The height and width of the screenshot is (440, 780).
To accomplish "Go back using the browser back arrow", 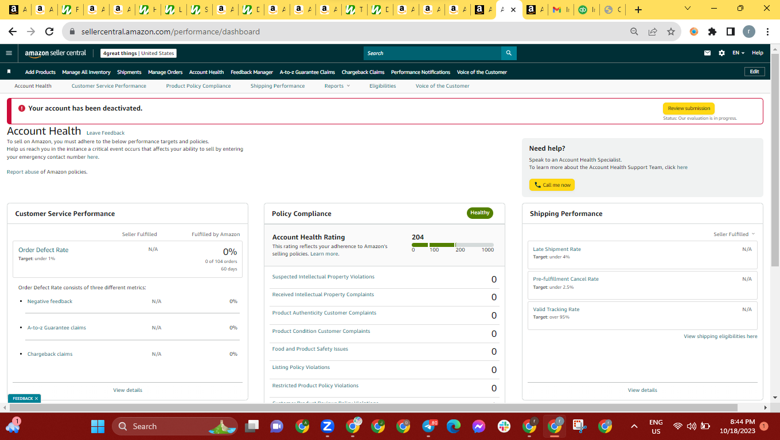I will coord(13,32).
